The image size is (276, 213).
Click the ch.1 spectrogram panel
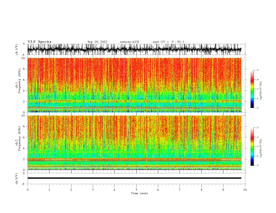[x=134, y=85]
